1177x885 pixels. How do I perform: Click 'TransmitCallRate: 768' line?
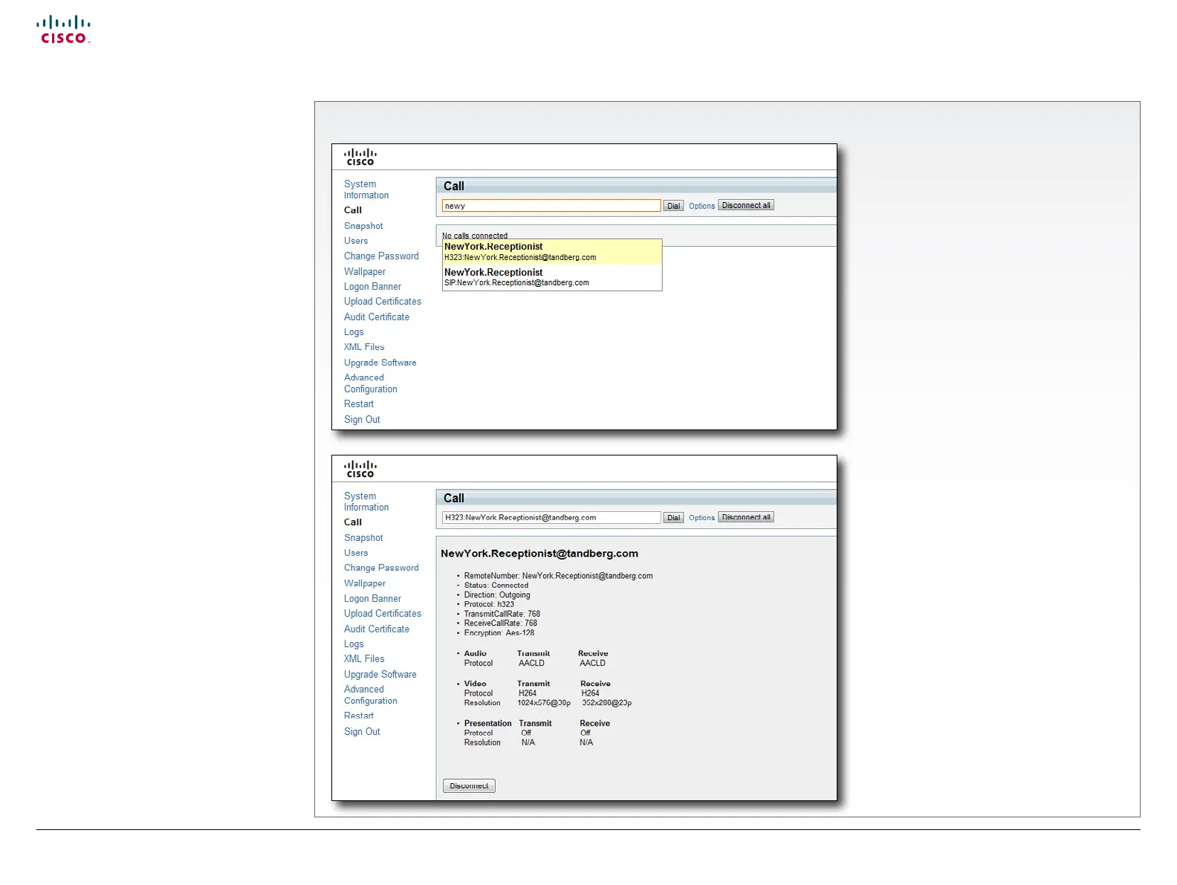coord(502,614)
